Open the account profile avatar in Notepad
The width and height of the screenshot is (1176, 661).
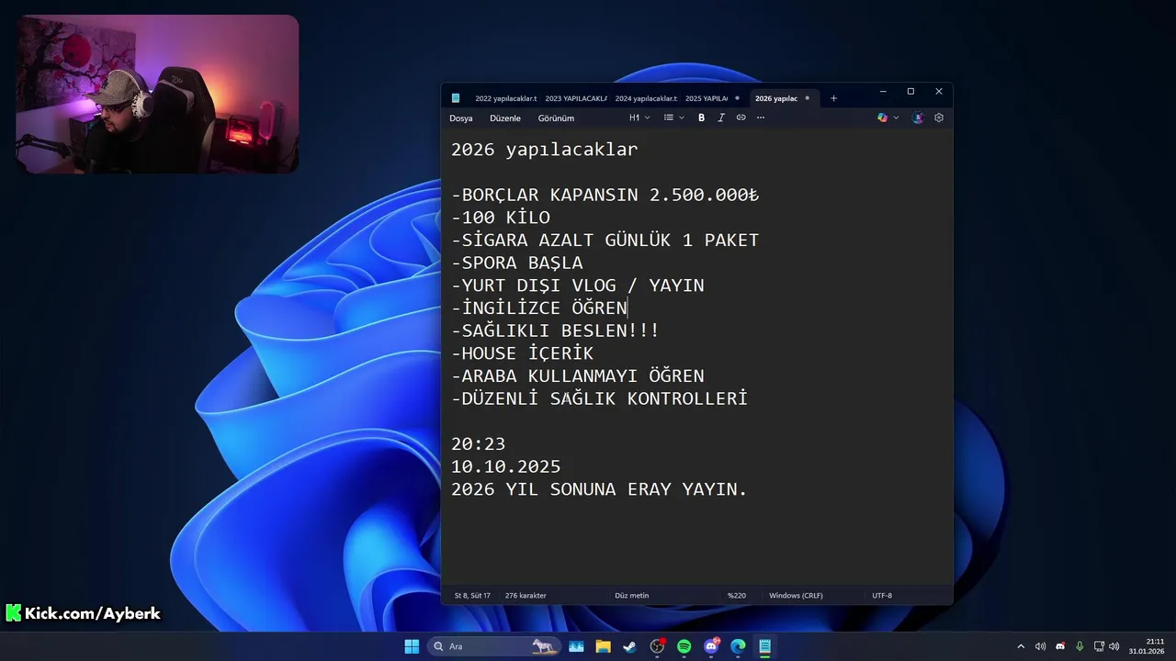click(x=918, y=118)
